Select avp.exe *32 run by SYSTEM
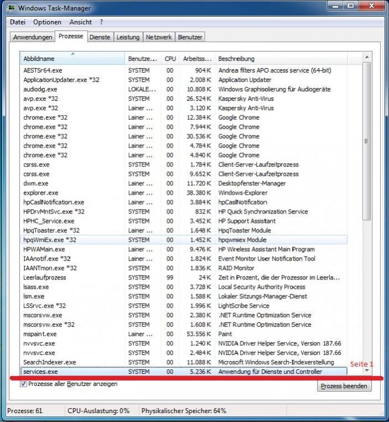Screen dimensions: 389x422 [184, 99]
